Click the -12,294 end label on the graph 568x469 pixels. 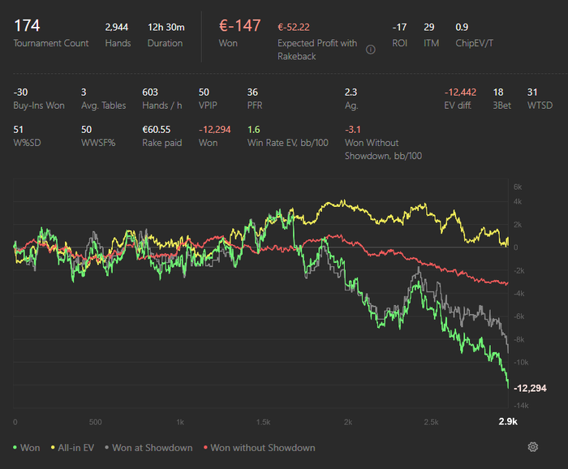click(530, 388)
